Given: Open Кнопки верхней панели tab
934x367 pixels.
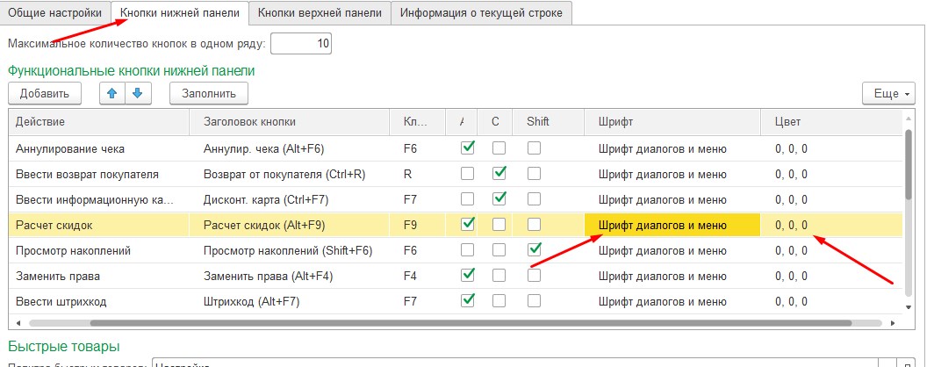Looking at the screenshot, I should (320, 13).
